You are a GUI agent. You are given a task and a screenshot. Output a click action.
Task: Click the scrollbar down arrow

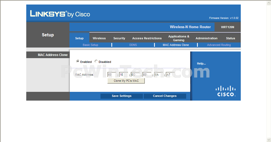coord(269,139)
